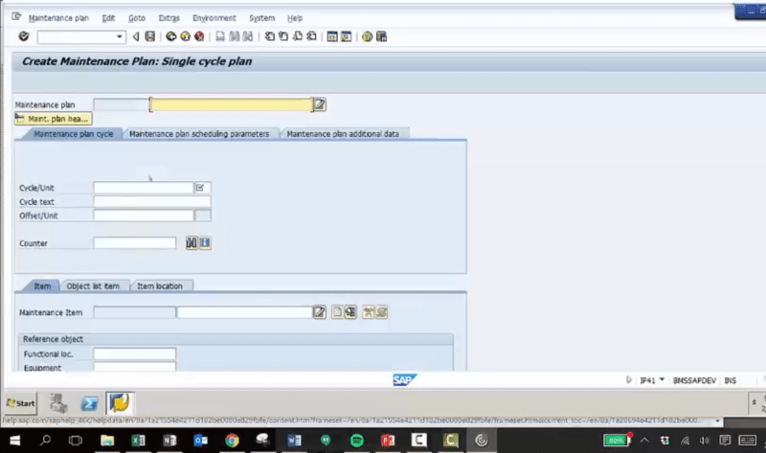
Task: Open the Help menu
Action: point(295,18)
